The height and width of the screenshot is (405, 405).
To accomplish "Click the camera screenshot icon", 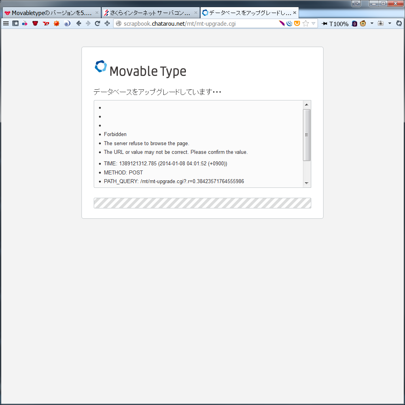I will [x=381, y=23].
